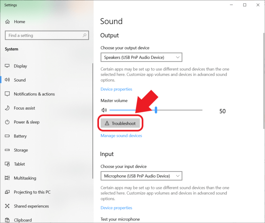This screenshot has width=265, height=223.
Task: Click the Home icon in sidebar
Action: (8, 22)
